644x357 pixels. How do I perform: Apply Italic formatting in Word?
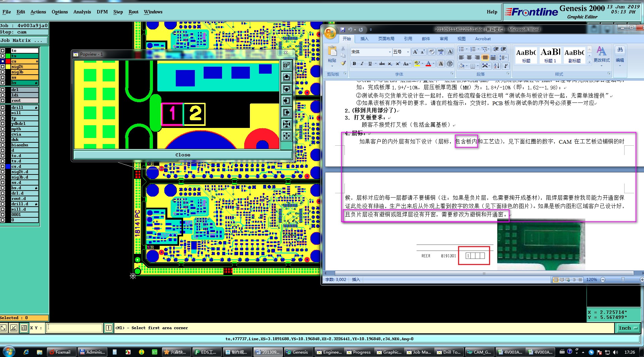[x=362, y=64]
